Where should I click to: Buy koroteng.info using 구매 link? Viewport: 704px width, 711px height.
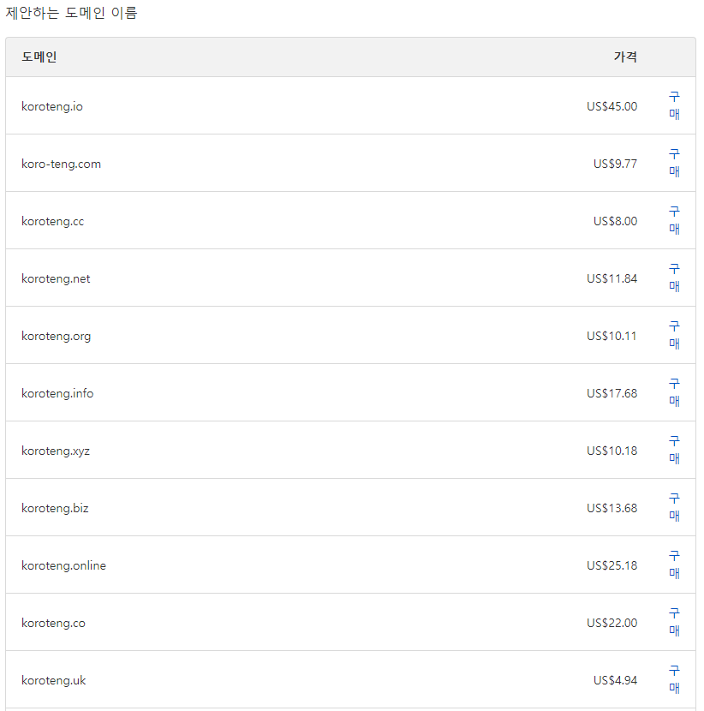pyautogui.click(x=674, y=392)
